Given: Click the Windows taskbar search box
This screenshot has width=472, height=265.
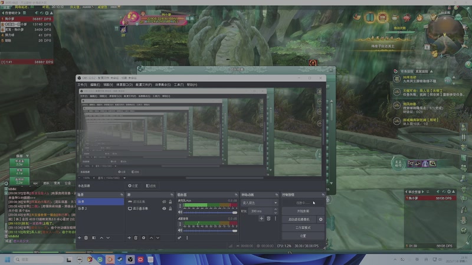Looking at the screenshot, I should [x=38, y=259].
